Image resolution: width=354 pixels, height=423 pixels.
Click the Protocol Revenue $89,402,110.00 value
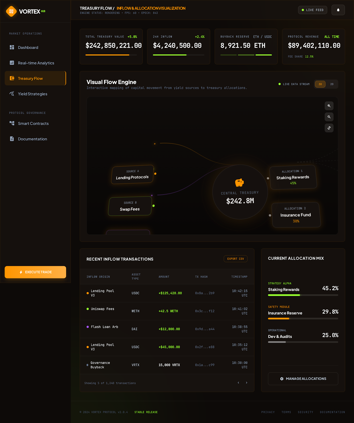click(x=314, y=46)
